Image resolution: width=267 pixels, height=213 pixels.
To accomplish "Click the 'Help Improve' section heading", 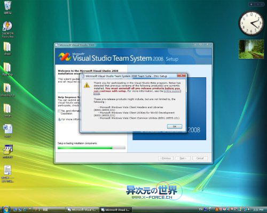I will pos(69,97).
